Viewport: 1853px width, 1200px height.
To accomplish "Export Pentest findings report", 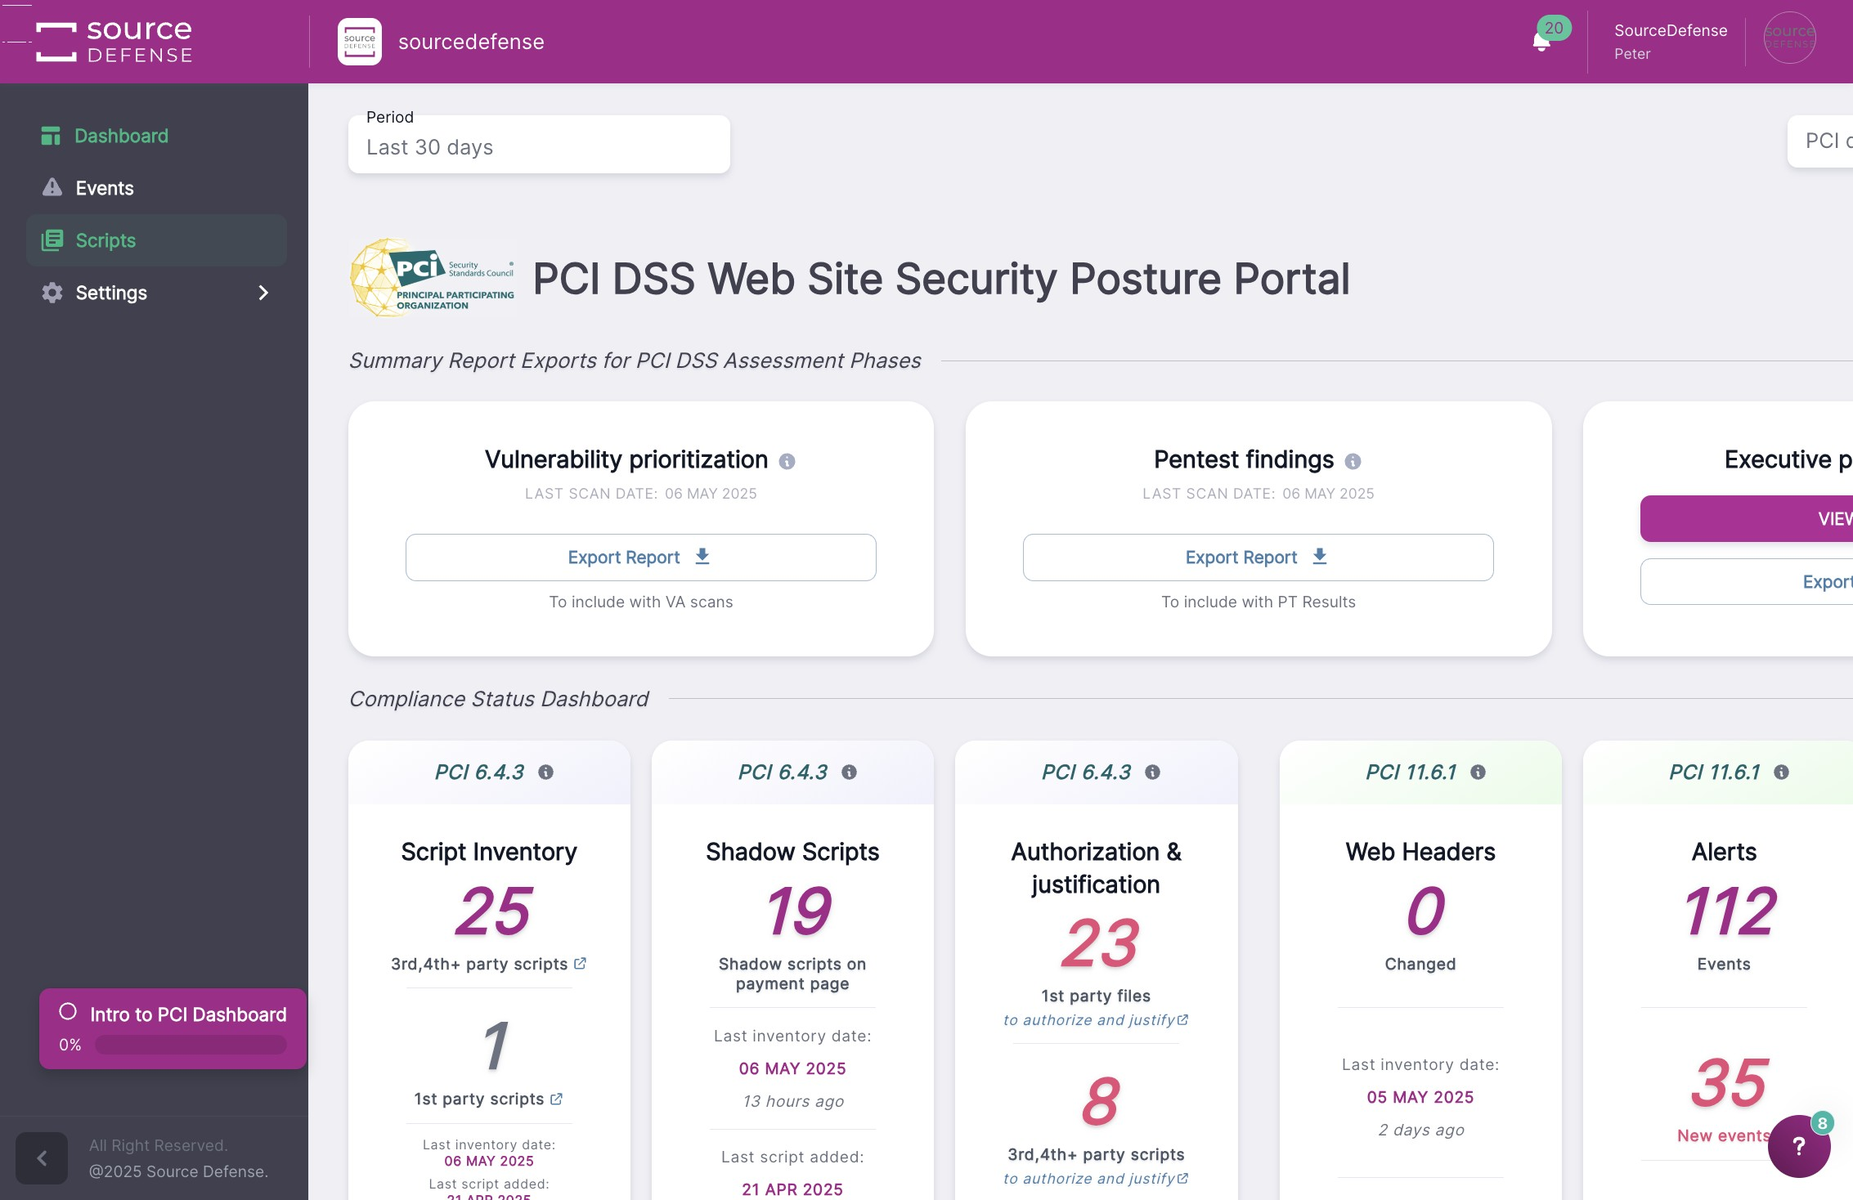I will click(1258, 557).
